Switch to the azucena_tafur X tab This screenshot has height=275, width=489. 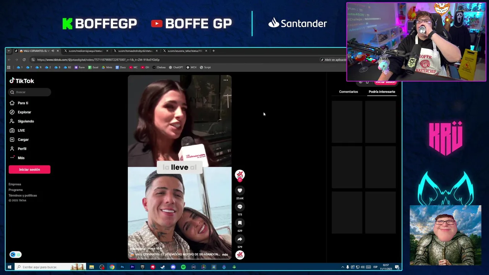(x=185, y=51)
